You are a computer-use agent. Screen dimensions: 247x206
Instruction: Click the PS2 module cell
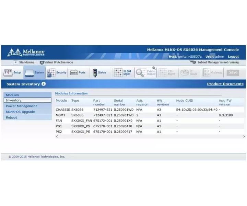(59, 131)
